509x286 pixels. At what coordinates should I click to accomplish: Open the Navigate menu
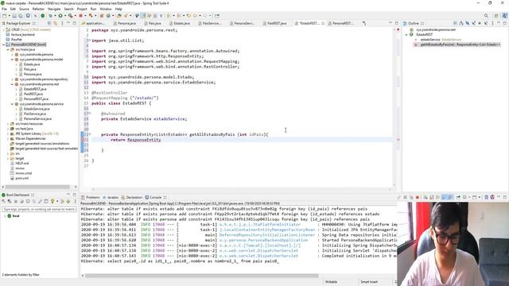54,9
